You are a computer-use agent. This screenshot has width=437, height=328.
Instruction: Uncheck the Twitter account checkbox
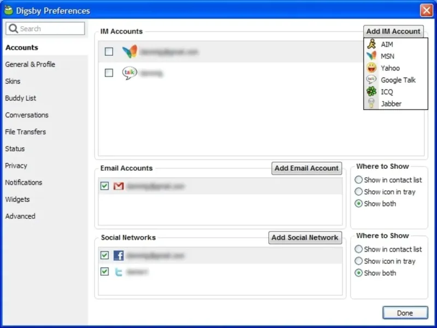[104, 272]
